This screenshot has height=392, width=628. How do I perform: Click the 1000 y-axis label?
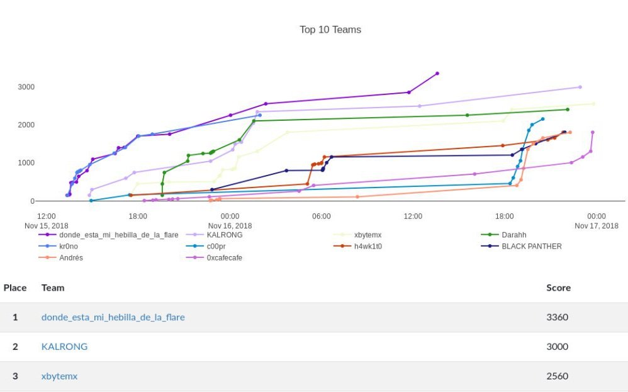(26, 163)
